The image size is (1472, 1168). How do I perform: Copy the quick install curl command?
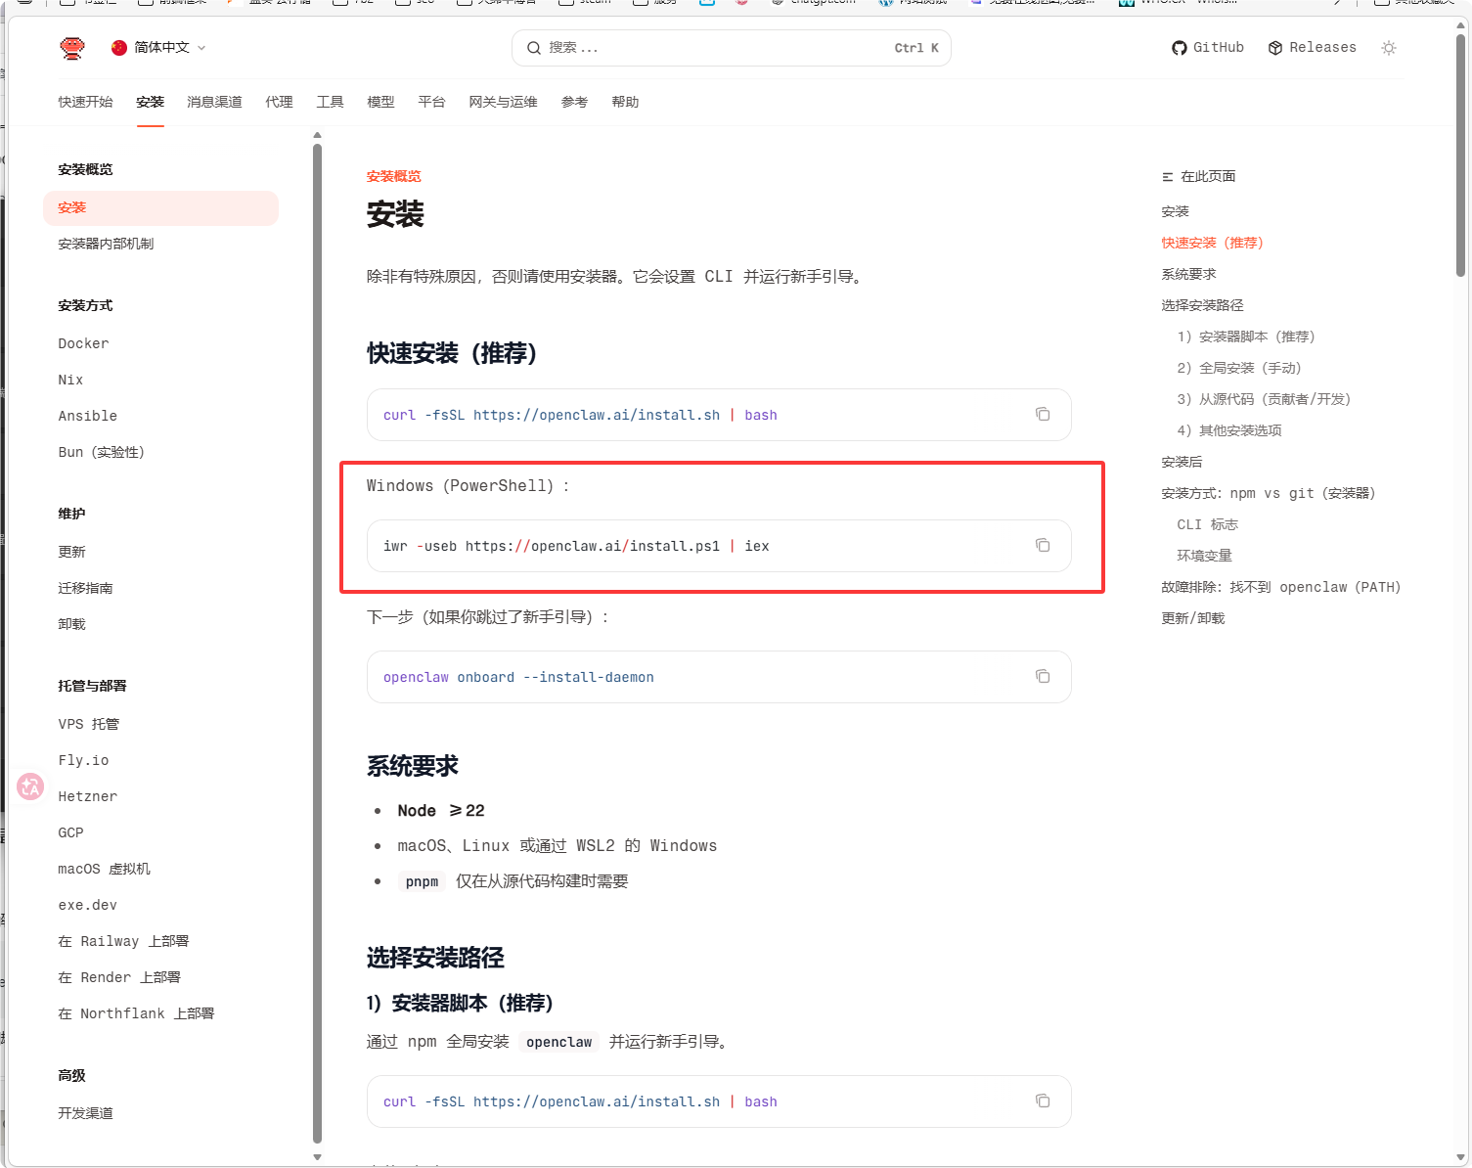pos(1042,414)
